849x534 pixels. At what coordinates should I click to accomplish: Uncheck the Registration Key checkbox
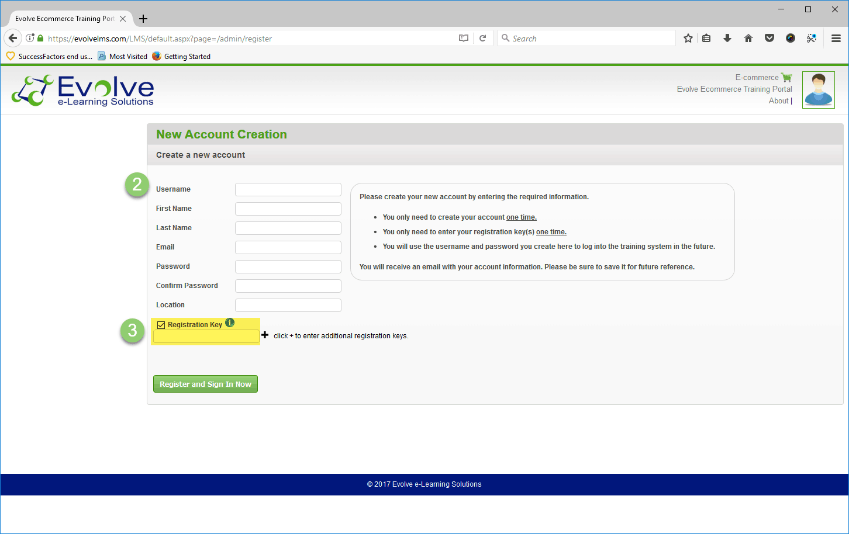[161, 325]
